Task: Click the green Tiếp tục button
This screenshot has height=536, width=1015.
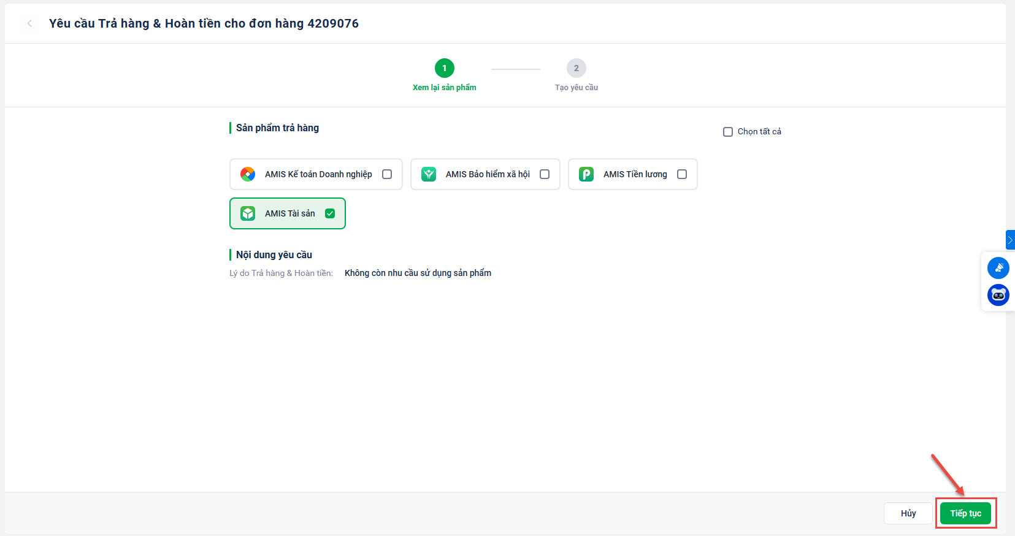Action: (x=965, y=513)
